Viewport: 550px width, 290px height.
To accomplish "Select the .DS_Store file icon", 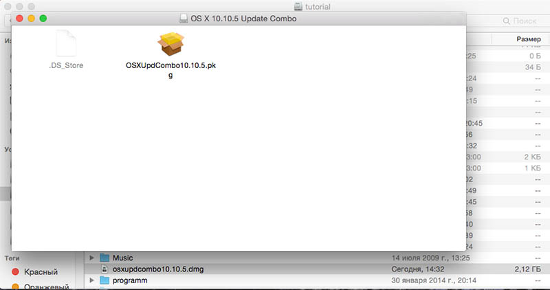I will pyautogui.click(x=66, y=43).
